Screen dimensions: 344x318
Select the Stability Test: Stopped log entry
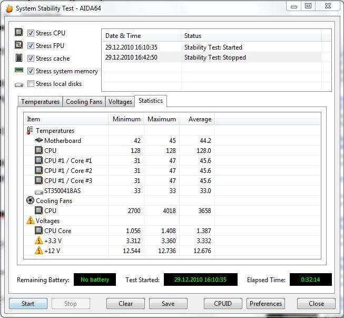pos(215,57)
